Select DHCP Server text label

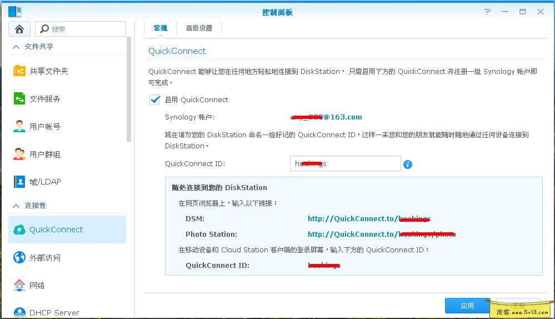(x=54, y=313)
